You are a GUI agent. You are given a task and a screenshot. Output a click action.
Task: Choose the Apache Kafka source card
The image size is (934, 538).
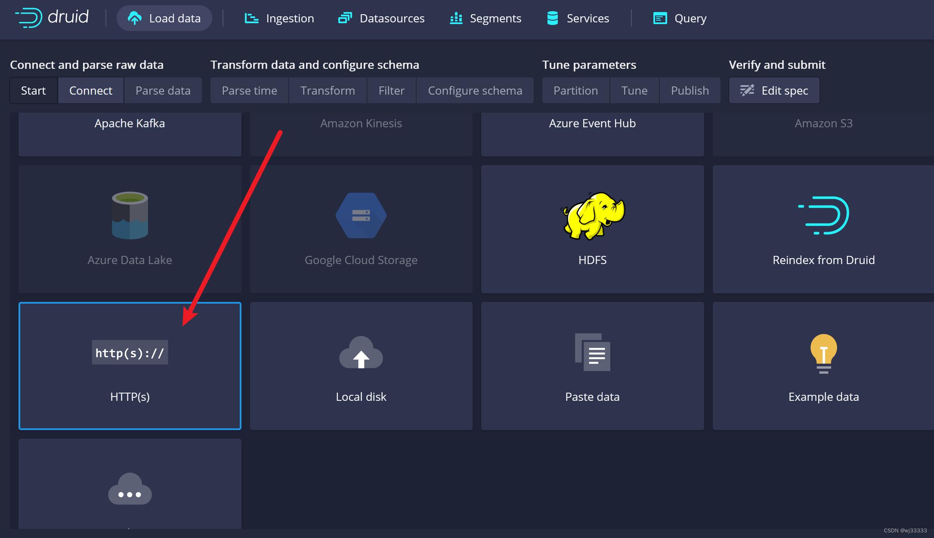point(130,134)
